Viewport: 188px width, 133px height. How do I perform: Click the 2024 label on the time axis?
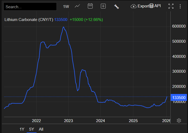tap(101, 121)
